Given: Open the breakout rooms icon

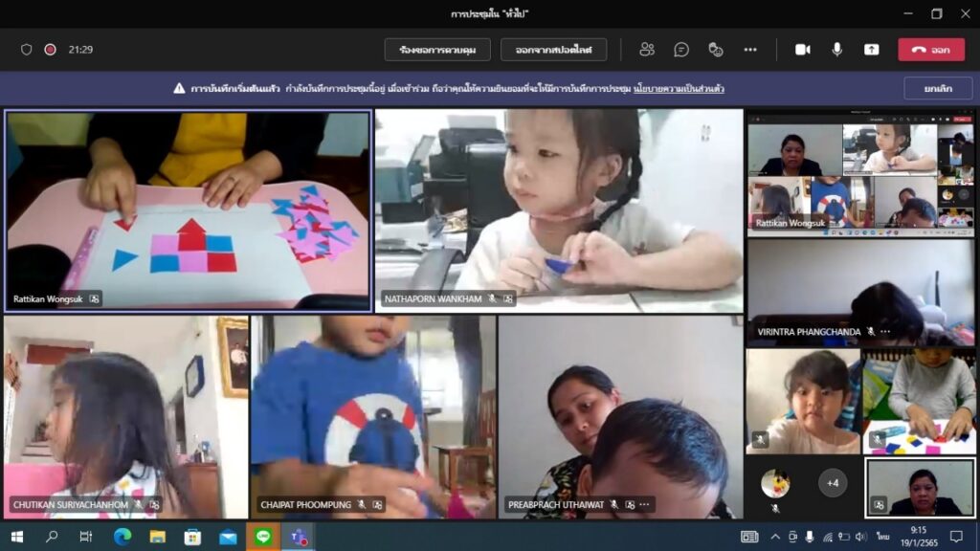Looking at the screenshot, I should click(716, 50).
